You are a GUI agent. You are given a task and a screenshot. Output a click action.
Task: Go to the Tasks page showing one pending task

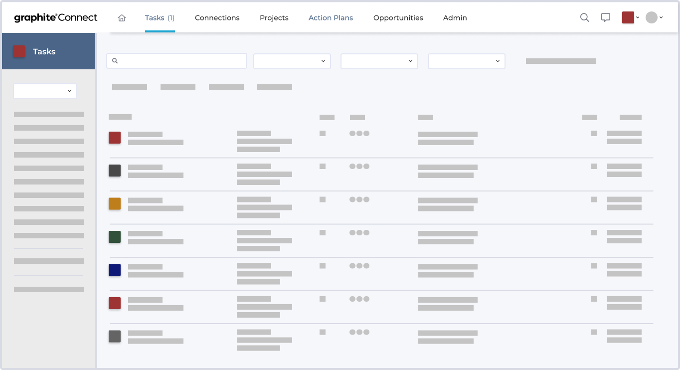click(x=160, y=17)
